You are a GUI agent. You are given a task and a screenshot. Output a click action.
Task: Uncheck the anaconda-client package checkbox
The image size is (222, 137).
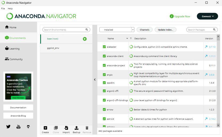[104, 56]
